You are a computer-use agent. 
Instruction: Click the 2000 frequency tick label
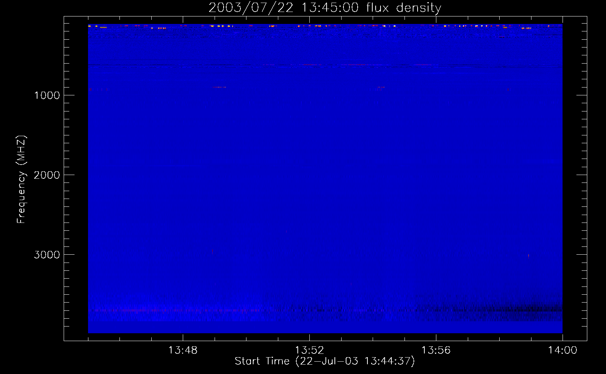point(47,175)
